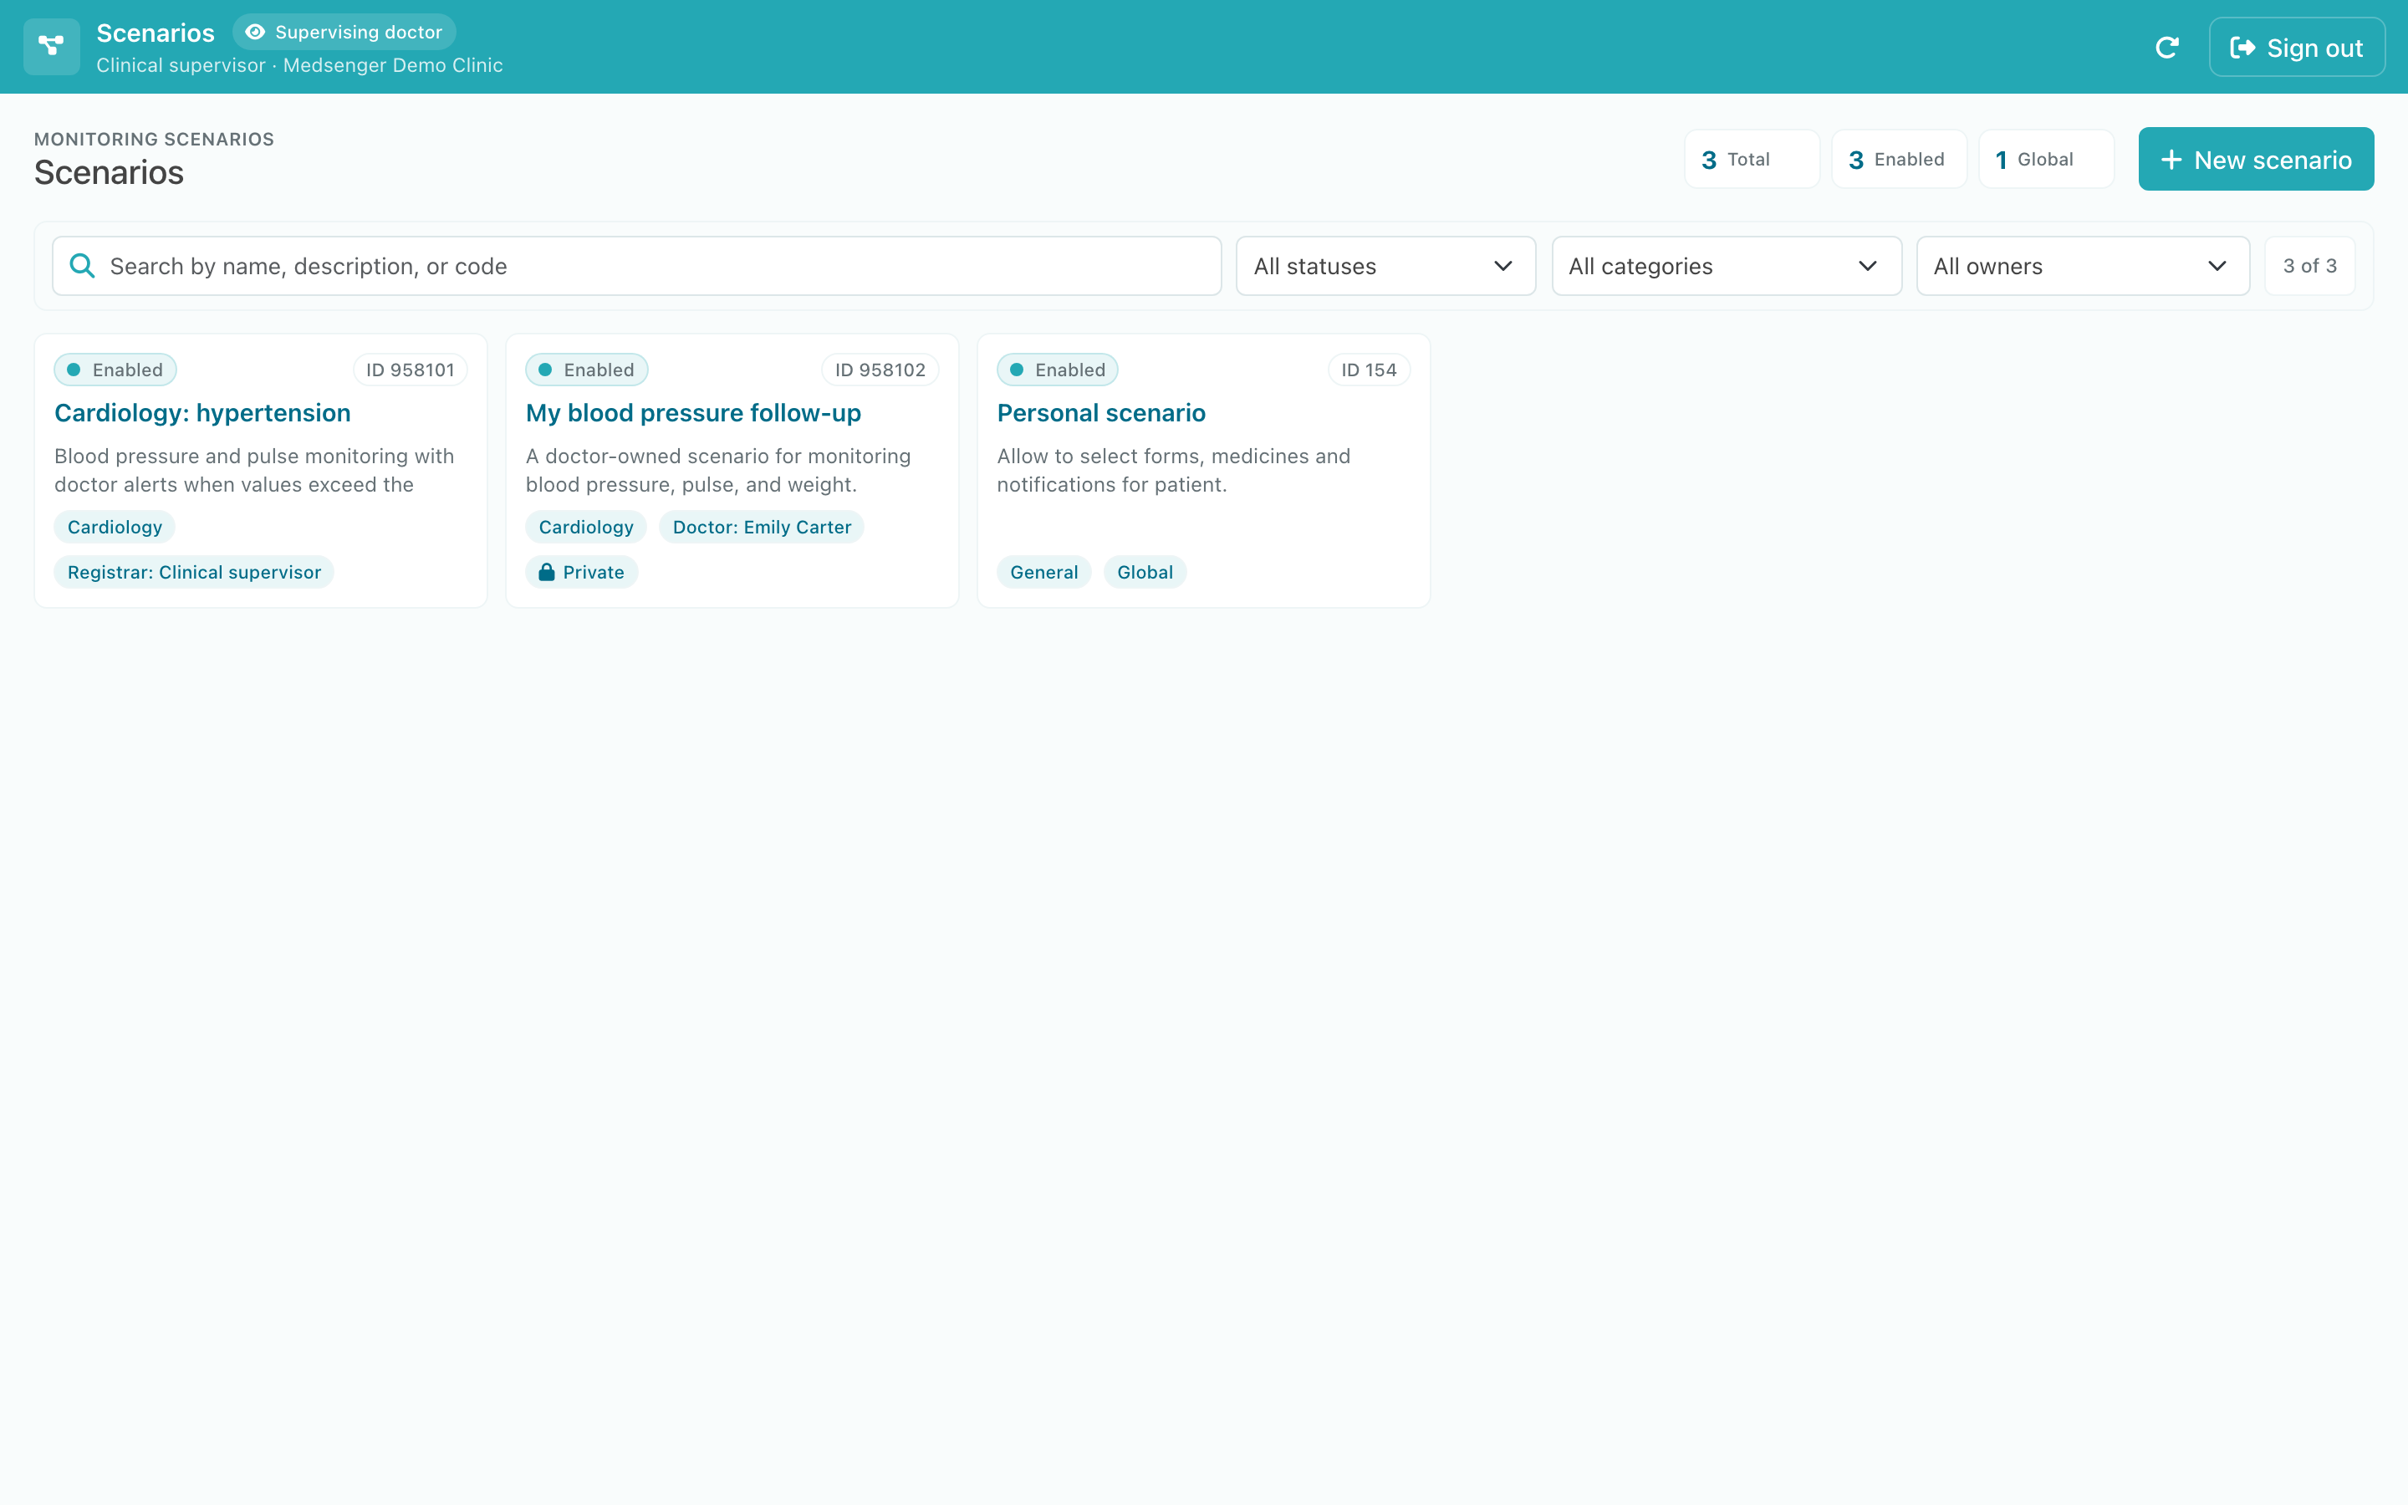
Task: Open the All categories dropdown
Action: [x=1727, y=266]
